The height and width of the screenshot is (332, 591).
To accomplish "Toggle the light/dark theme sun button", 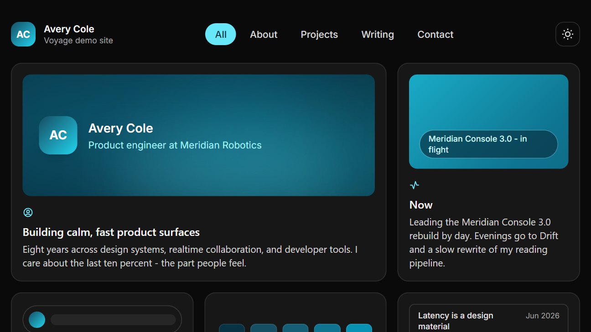I will coord(568,34).
